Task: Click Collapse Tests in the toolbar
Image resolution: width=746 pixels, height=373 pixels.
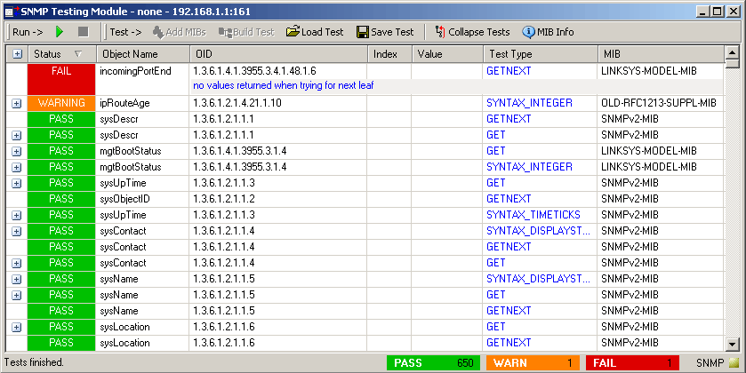Action: pyautogui.click(x=471, y=32)
